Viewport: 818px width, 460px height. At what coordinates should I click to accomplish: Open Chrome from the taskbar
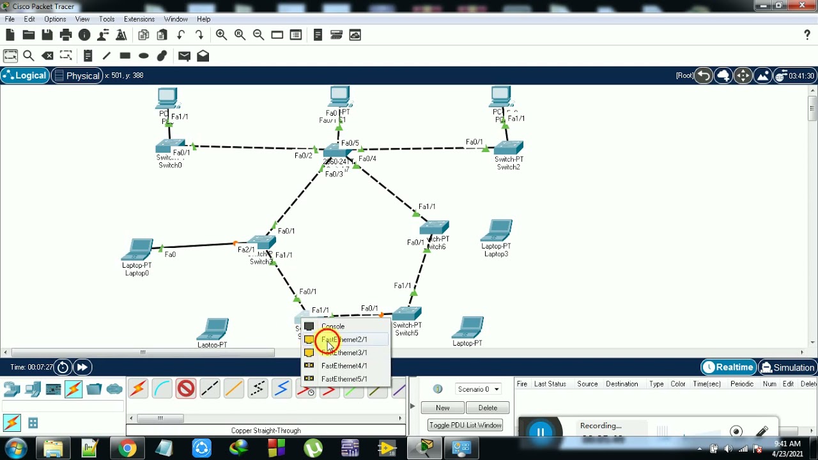[x=127, y=448]
